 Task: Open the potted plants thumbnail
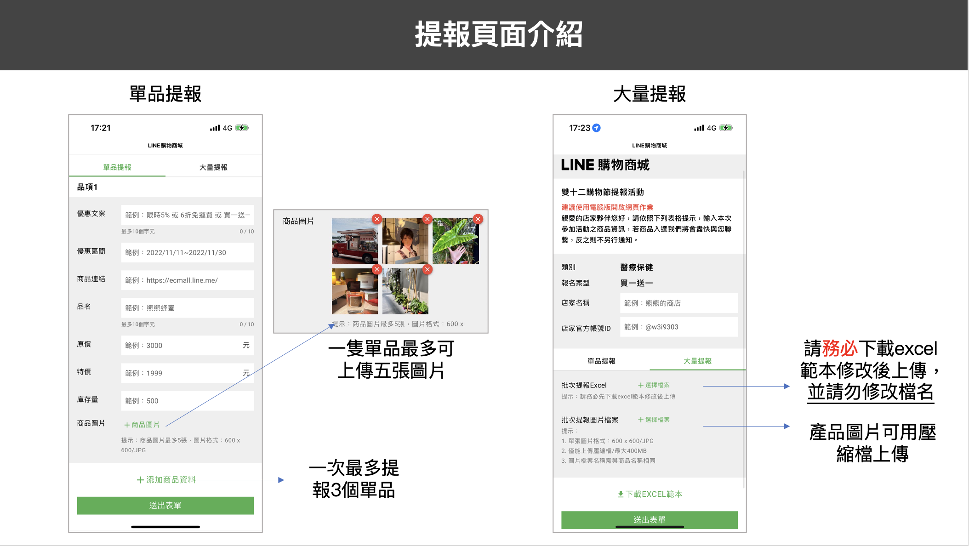click(405, 291)
